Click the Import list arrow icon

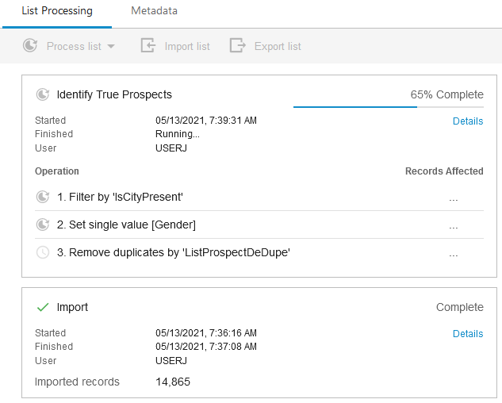click(148, 46)
